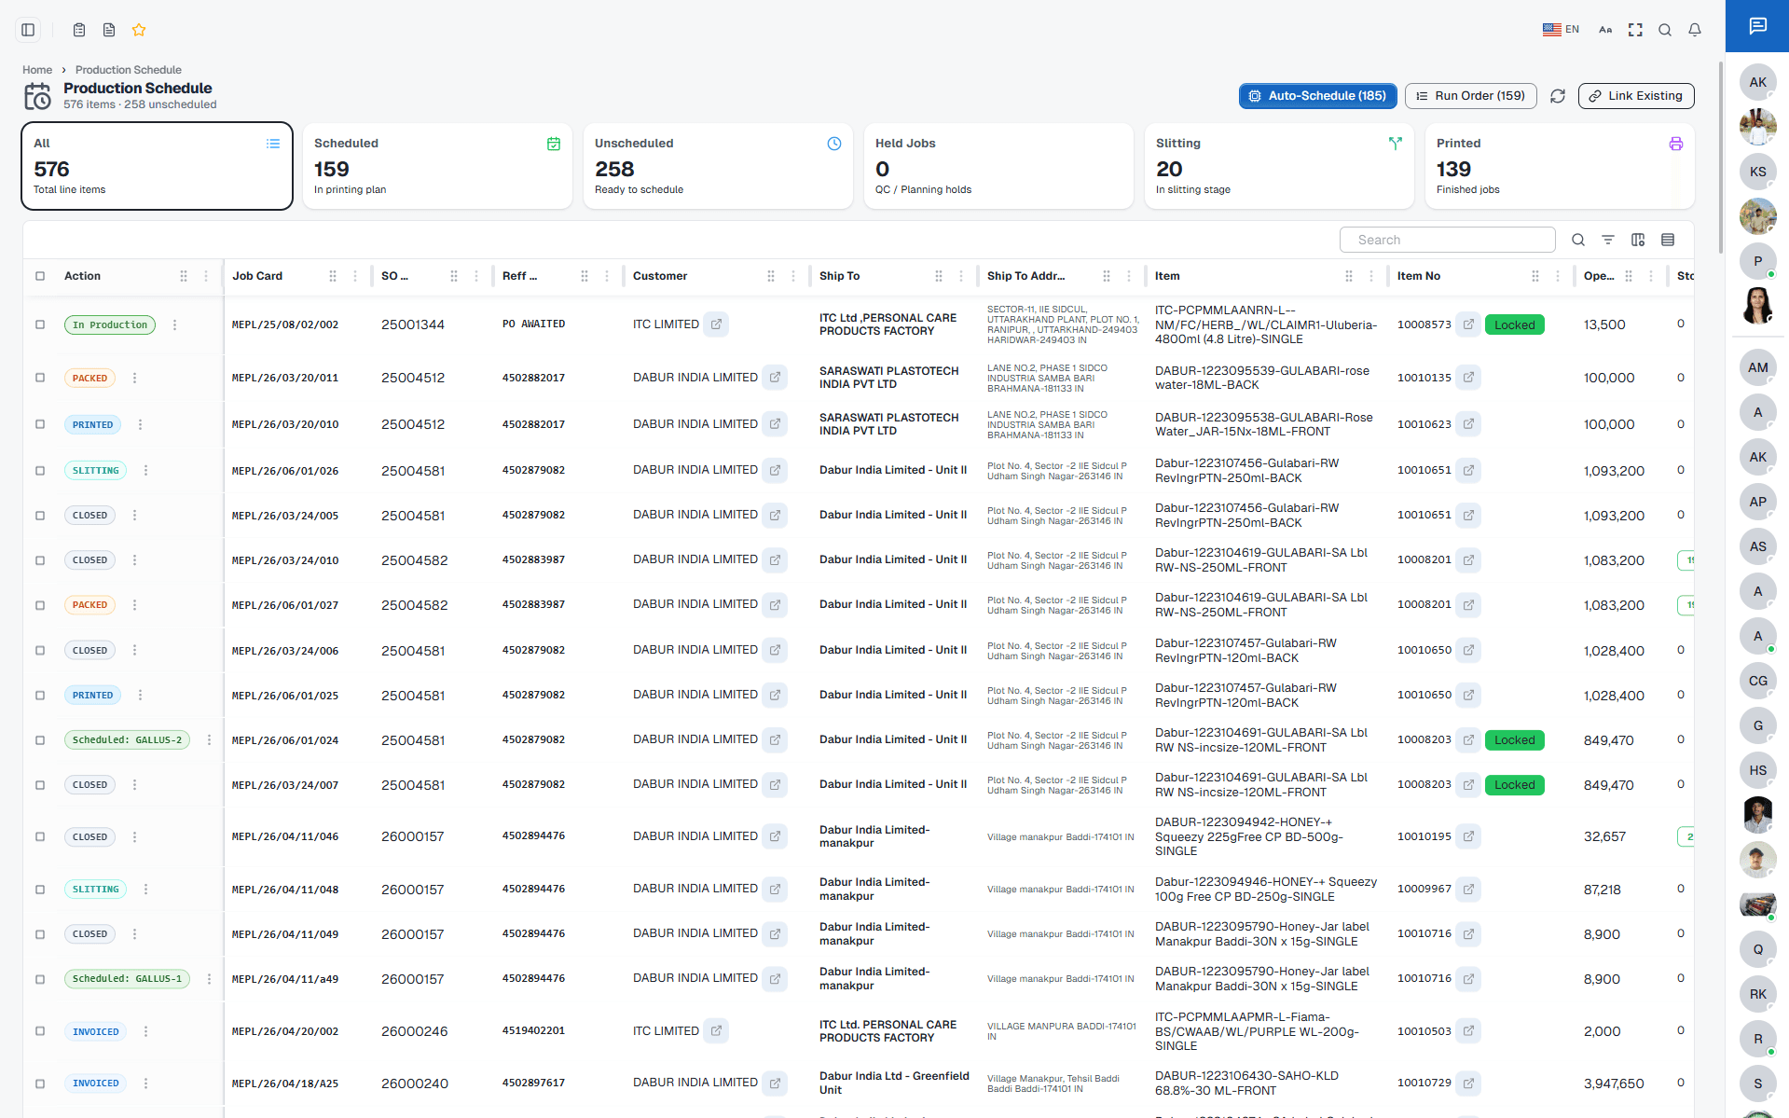Open Customer column options menu
The image size is (1789, 1118).
[793, 276]
